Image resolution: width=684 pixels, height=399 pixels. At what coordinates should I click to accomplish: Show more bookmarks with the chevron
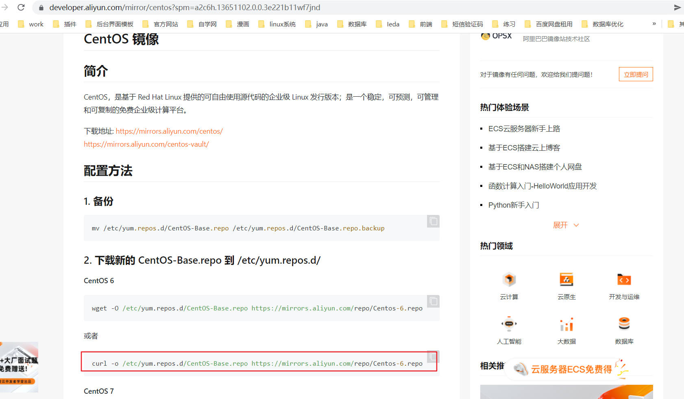[654, 24]
